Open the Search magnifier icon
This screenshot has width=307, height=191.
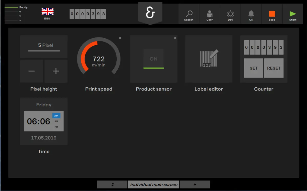(189, 14)
